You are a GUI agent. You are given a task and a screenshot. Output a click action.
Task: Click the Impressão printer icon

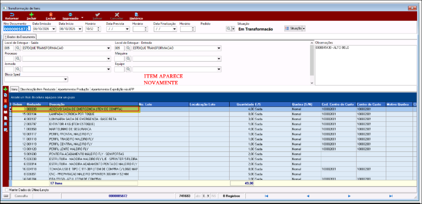[70, 14]
